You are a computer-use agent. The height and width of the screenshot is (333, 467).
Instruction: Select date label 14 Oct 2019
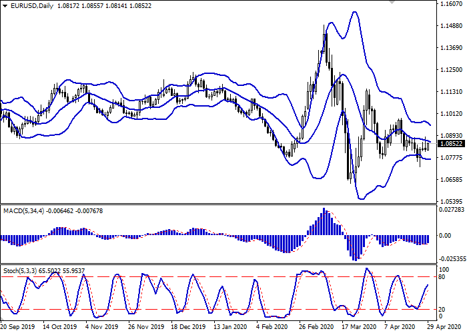click(60, 327)
